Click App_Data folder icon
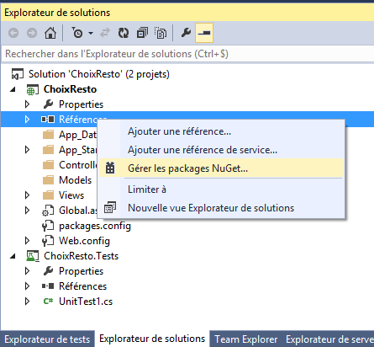The image size is (374, 347). (x=48, y=135)
